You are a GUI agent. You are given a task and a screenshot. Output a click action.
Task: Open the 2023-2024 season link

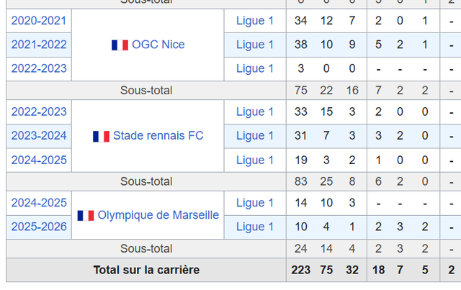(x=39, y=136)
